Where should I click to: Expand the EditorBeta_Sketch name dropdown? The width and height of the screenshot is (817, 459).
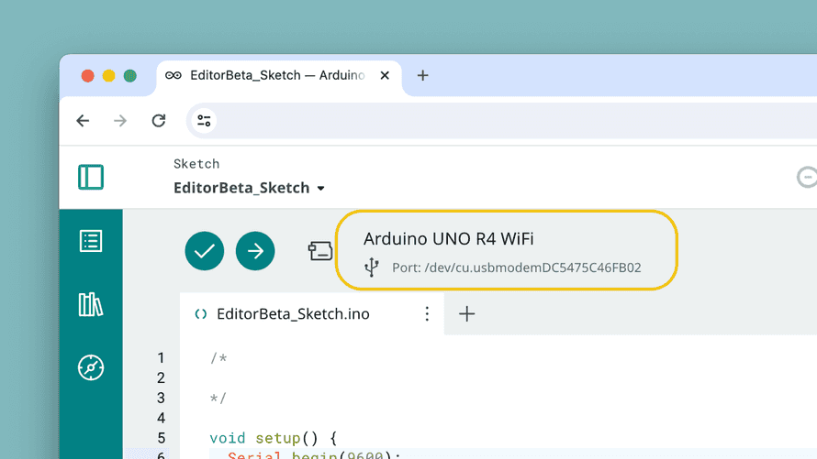(x=320, y=189)
